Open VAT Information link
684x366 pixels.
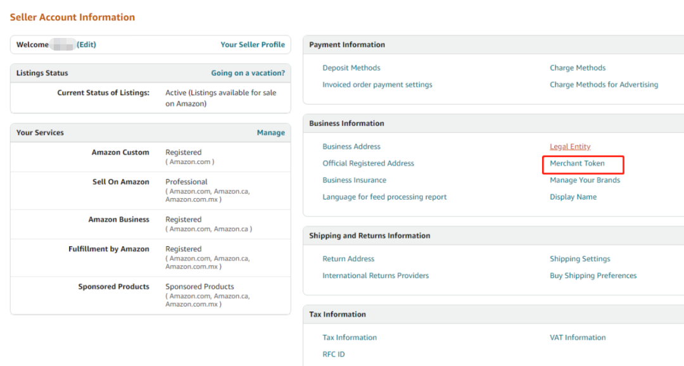[x=578, y=338]
